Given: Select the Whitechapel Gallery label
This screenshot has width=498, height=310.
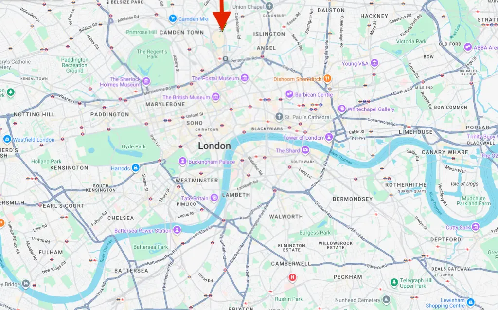Looking at the screenshot, I should coord(371,109).
